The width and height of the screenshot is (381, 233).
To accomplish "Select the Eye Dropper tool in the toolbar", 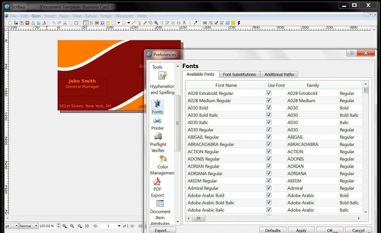I will click(195, 23).
